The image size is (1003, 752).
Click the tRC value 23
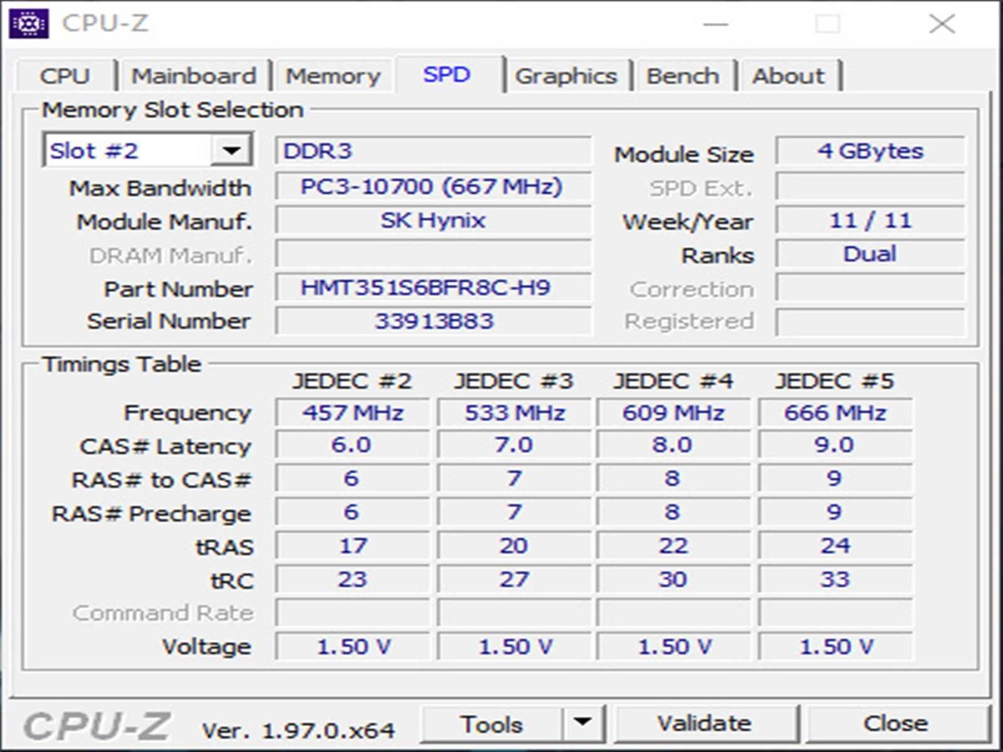353,579
